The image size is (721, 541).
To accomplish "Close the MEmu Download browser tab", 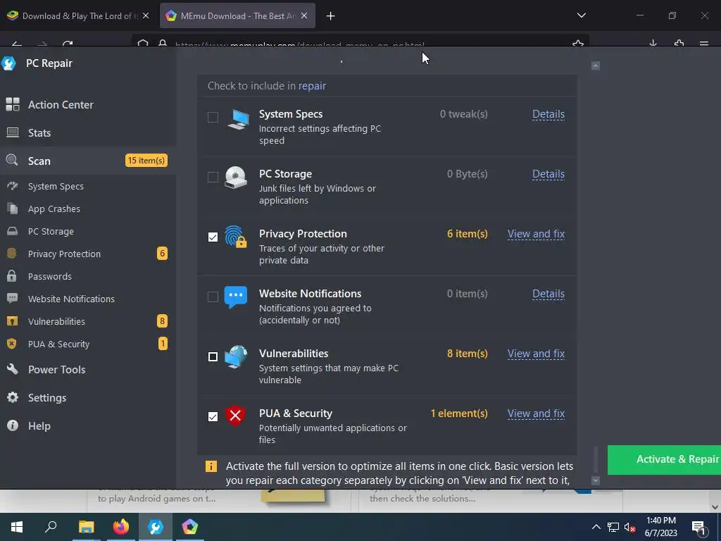I will coord(304,16).
